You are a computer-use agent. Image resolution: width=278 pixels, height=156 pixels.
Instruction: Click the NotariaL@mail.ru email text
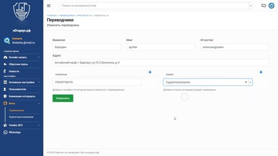23,42
